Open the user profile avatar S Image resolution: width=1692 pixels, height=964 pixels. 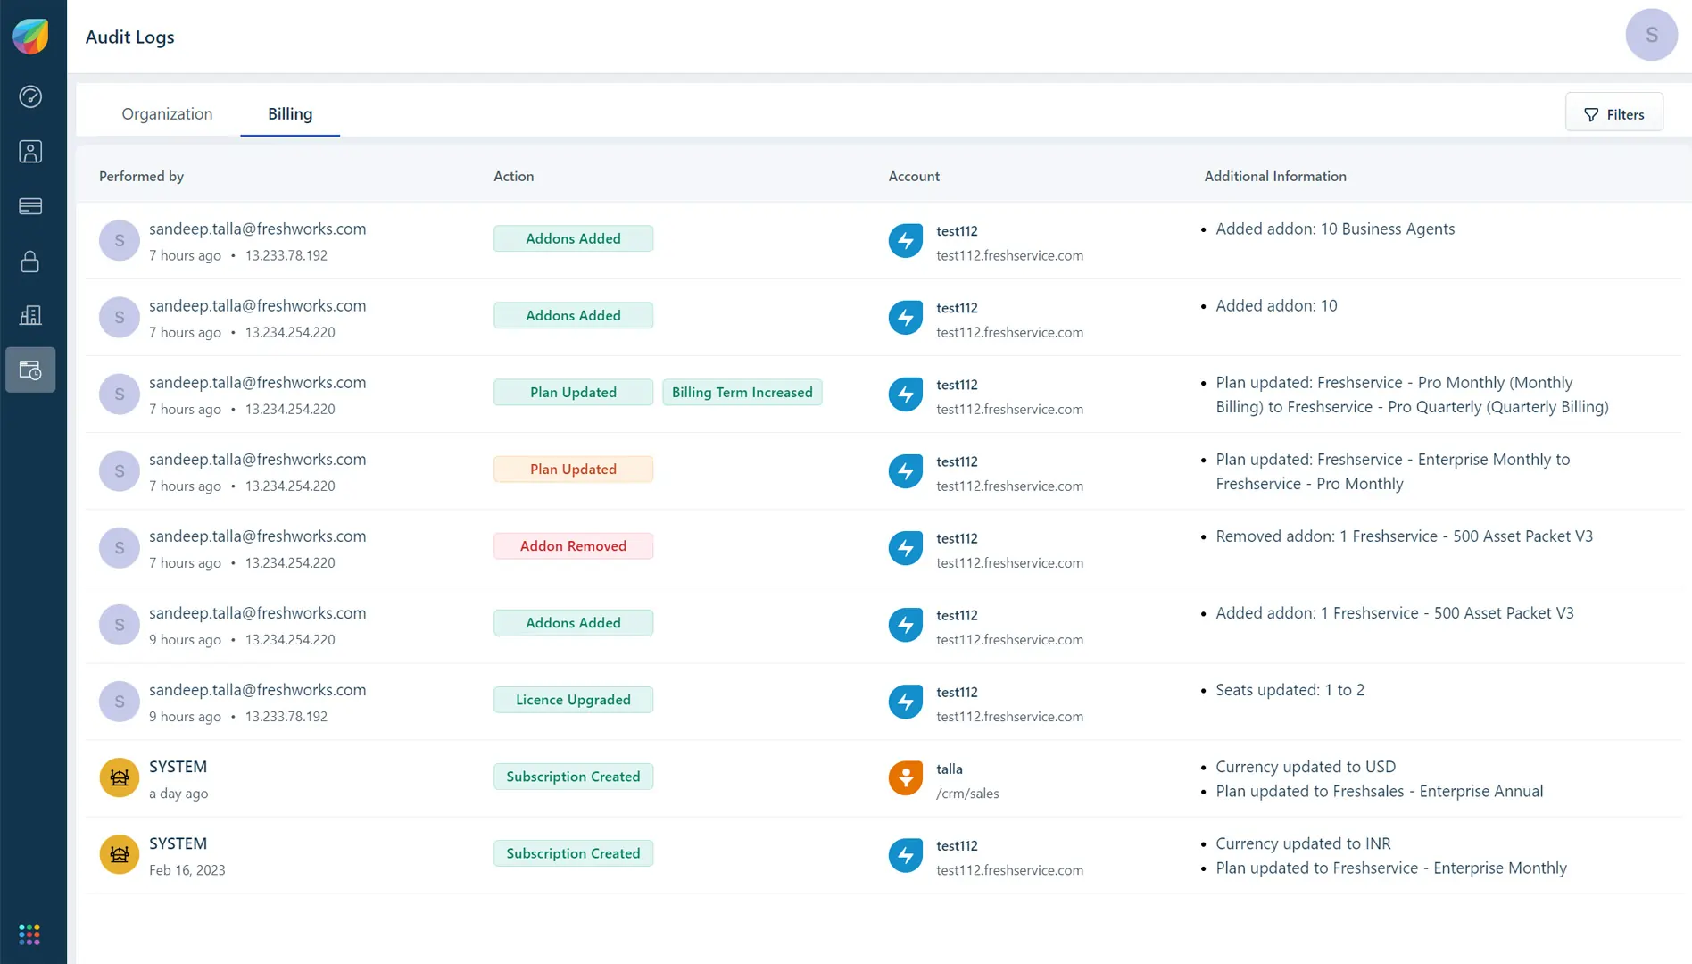[x=1651, y=35]
